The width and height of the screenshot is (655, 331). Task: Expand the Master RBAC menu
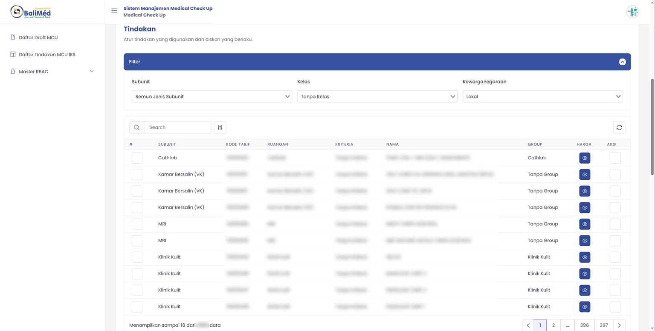coord(51,72)
